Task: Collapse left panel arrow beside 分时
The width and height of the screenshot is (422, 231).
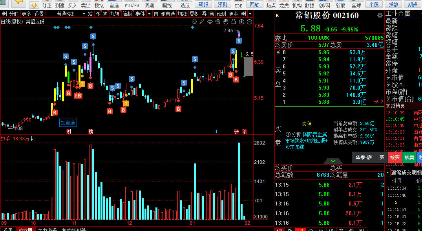Action: (4, 14)
